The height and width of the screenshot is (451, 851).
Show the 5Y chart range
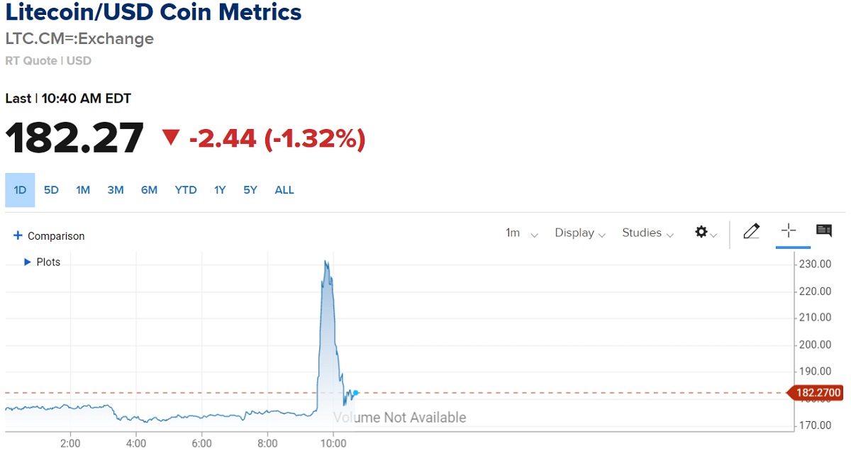click(250, 190)
